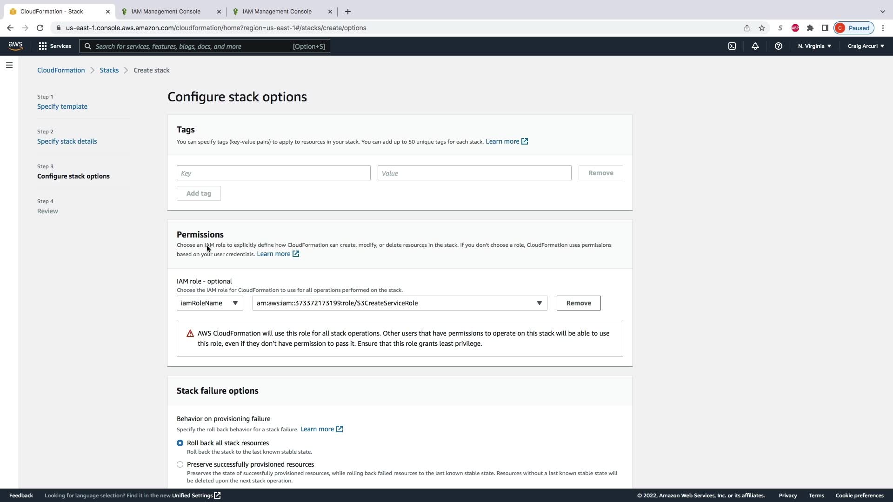Reload the page
The height and width of the screenshot is (502, 893).
[x=40, y=28]
